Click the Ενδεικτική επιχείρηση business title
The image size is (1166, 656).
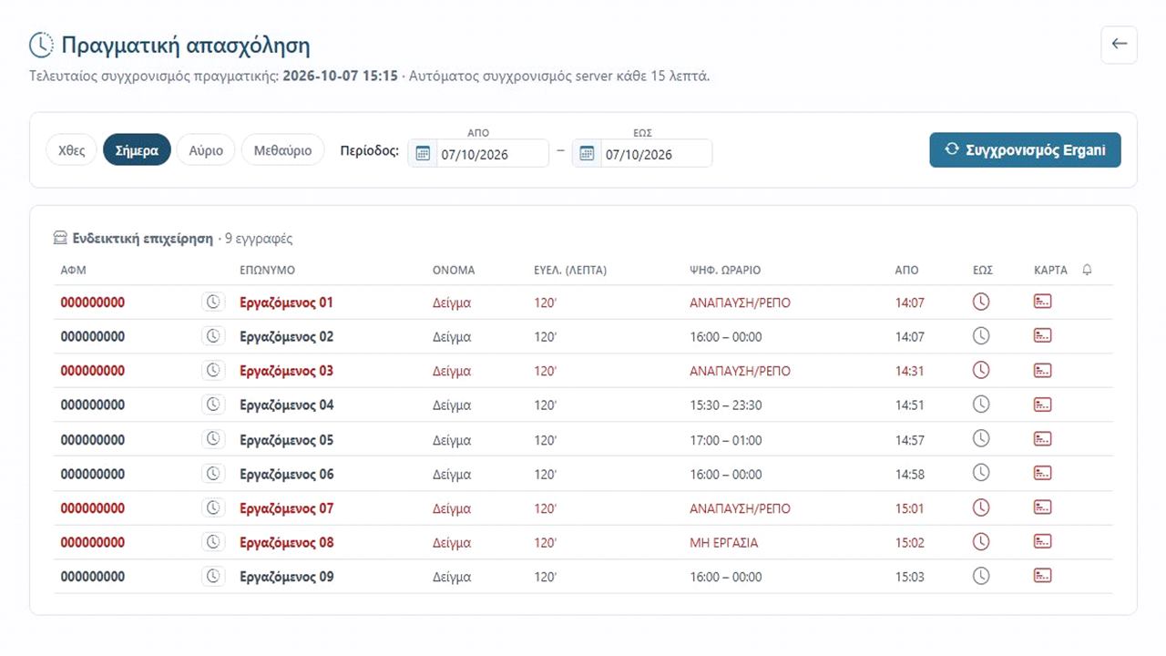(142, 238)
